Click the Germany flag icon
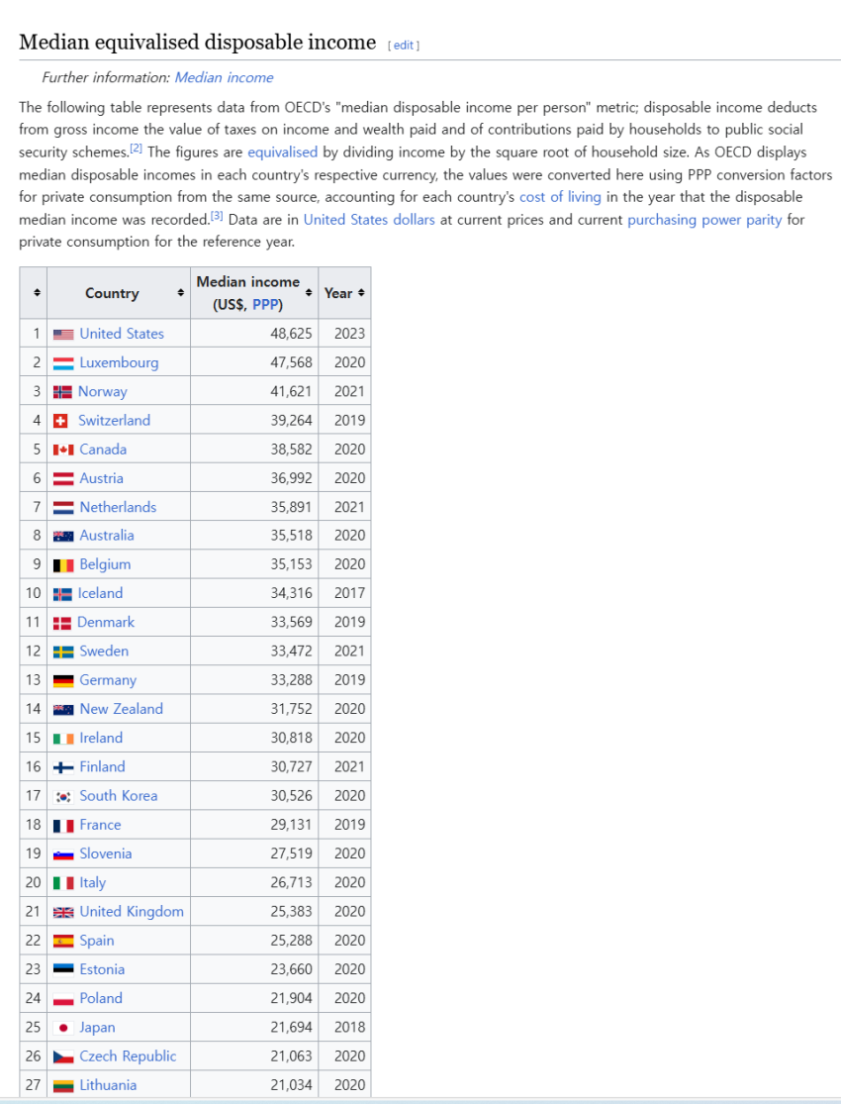 coord(63,680)
